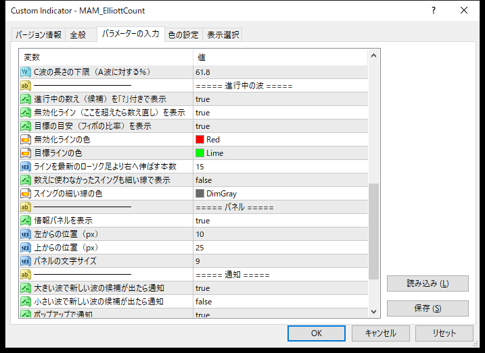Open the help question mark in title bar

click(x=434, y=11)
